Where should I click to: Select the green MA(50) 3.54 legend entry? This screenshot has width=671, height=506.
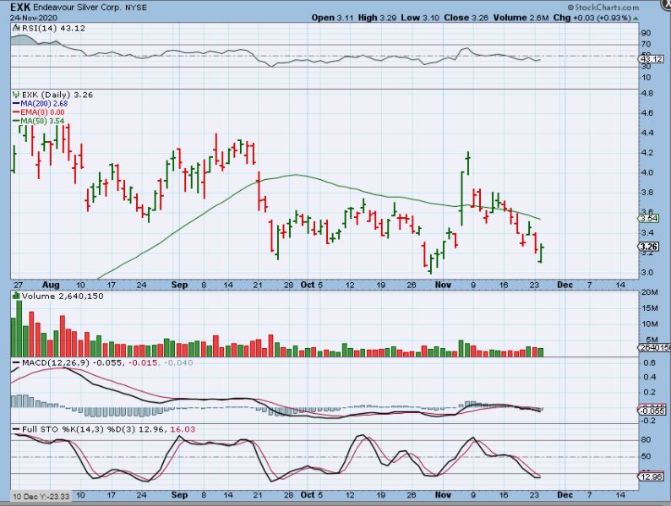click(x=39, y=121)
